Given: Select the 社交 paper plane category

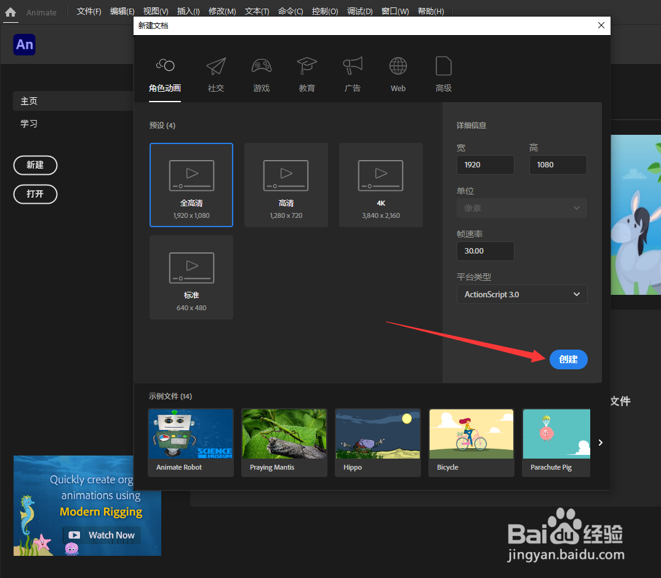Looking at the screenshot, I should tap(216, 75).
